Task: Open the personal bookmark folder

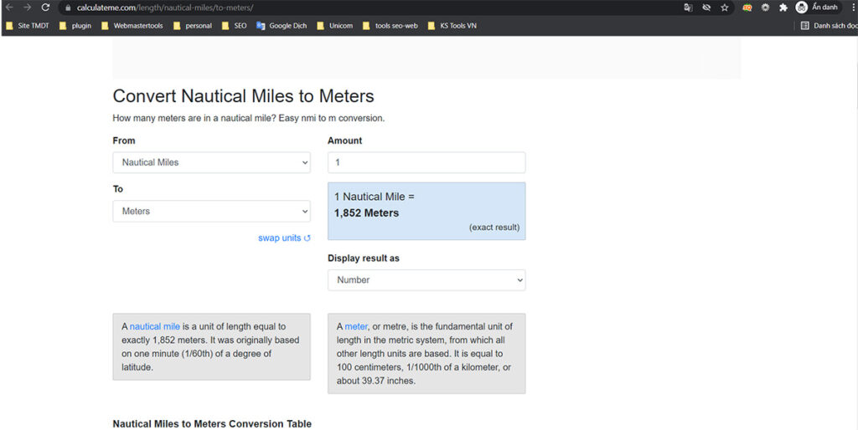Action: click(x=192, y=26)
